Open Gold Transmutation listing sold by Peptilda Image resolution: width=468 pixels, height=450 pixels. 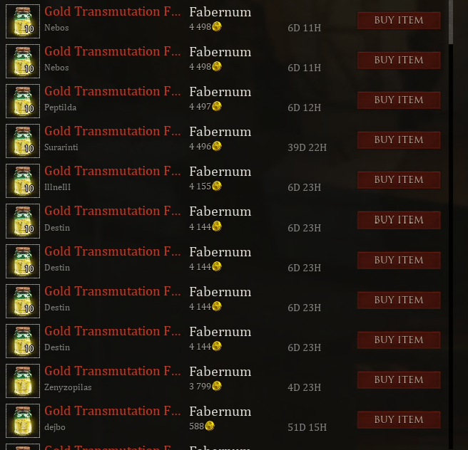pyautogui.click(x=112, y=91)
